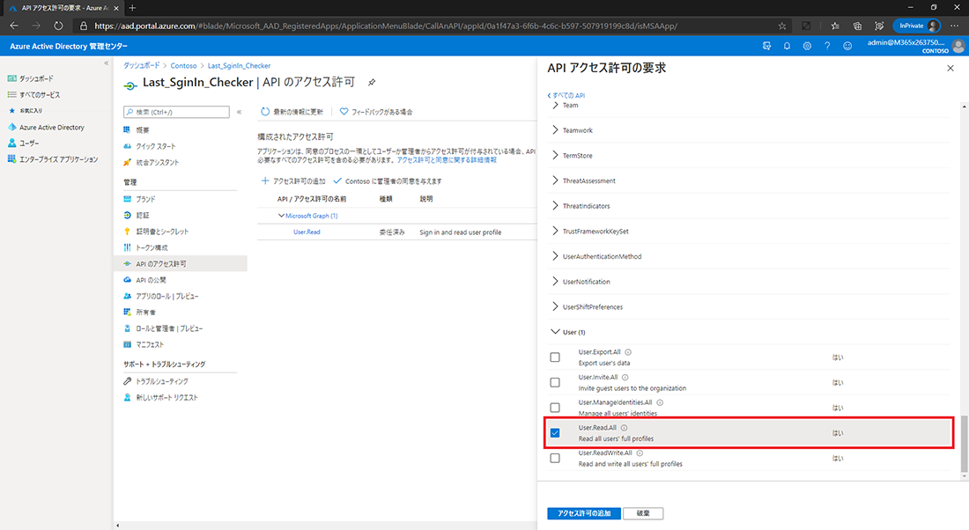This screenshot has height=530, width=969.
Task: Collapse the left portal sidebar
Action: click(x=107, y=63)
